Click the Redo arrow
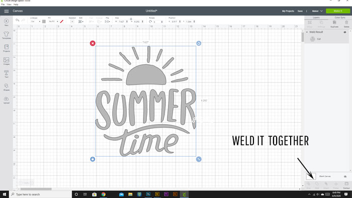The image size is (352, 198). pyautogui.click(x=23, y=21)
